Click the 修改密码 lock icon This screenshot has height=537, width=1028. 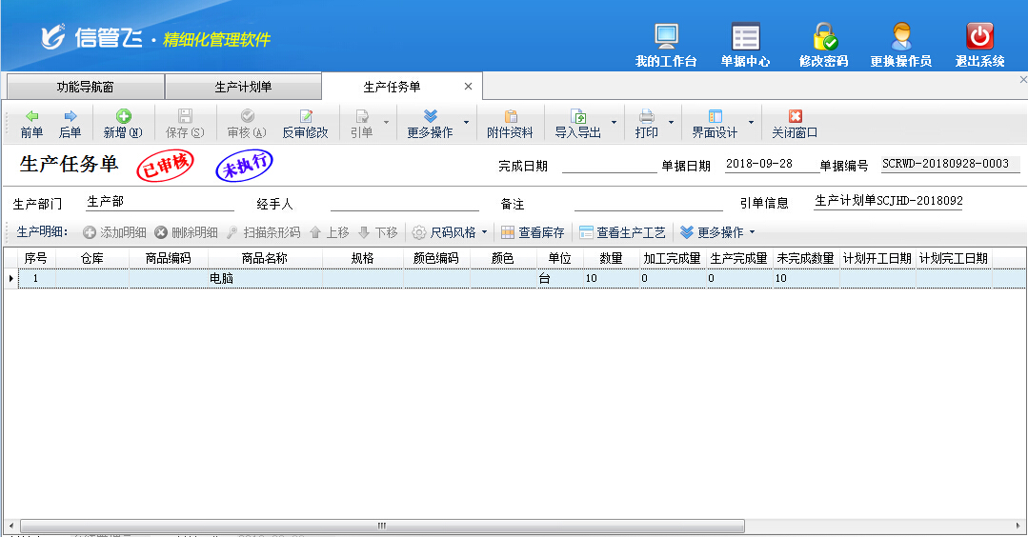[x=823, y=38]
